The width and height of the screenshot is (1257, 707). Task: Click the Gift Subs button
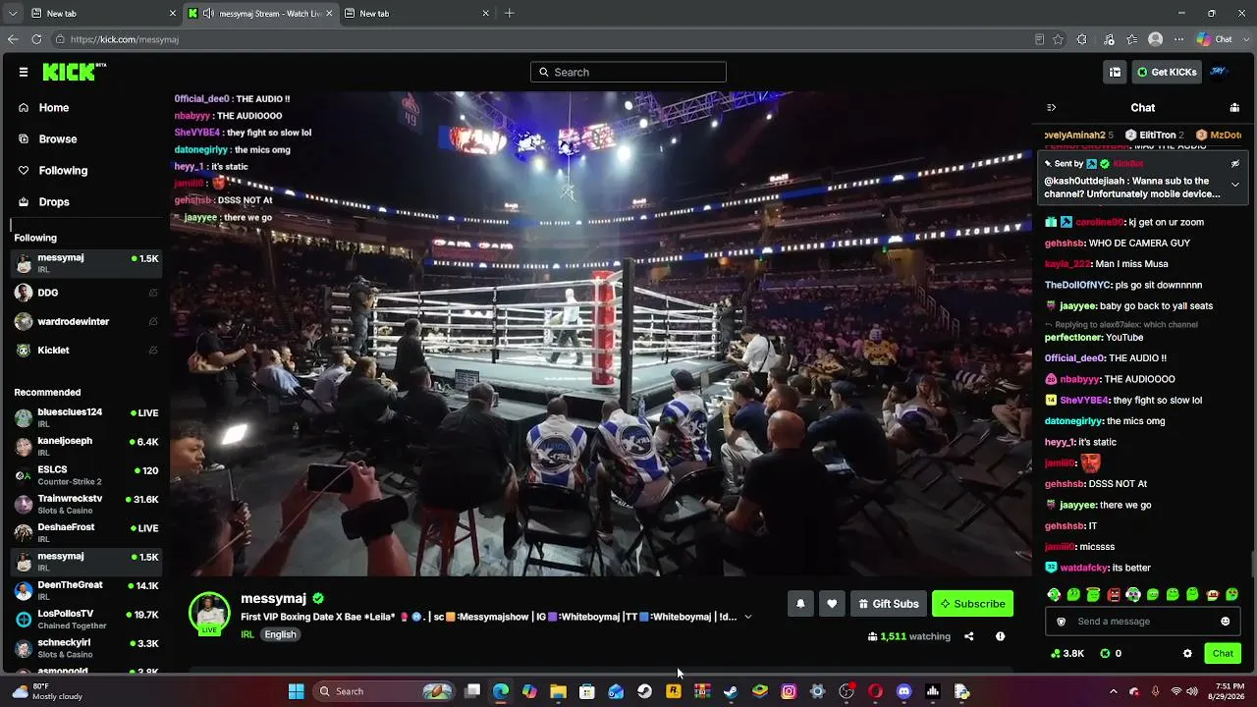point(888,604)
